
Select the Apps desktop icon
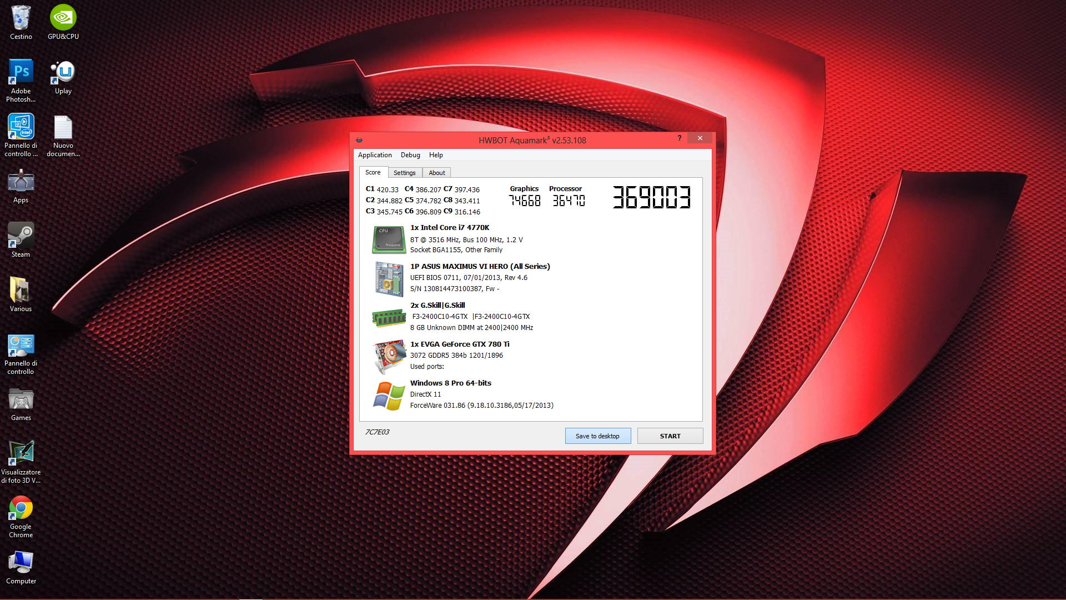pos(21,186)
